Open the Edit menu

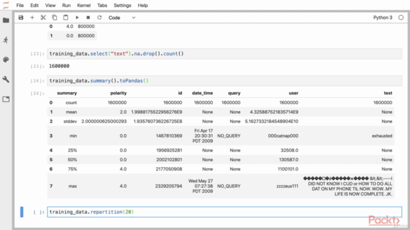(x=34, y=6)
